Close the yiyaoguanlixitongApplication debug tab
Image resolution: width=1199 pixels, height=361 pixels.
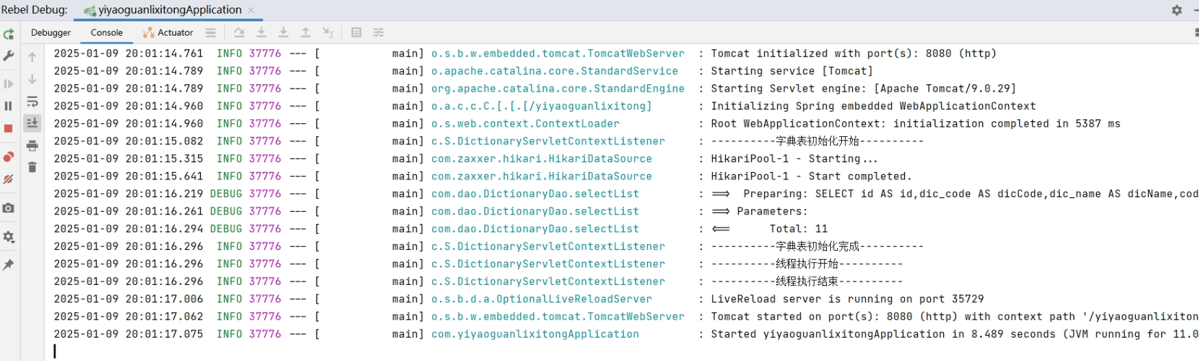(251, 10)
